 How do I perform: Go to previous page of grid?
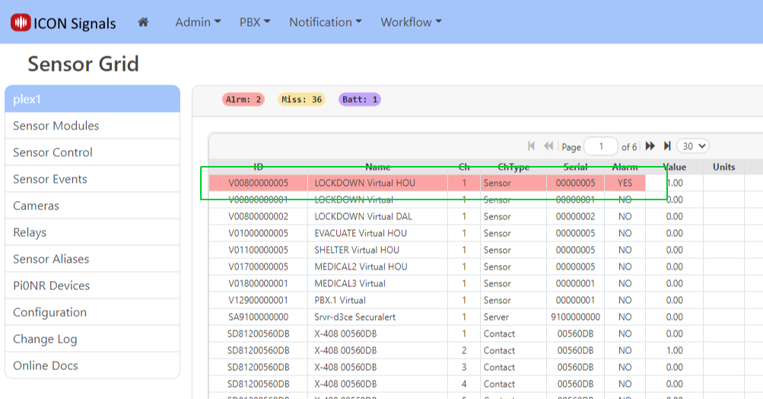548,146
